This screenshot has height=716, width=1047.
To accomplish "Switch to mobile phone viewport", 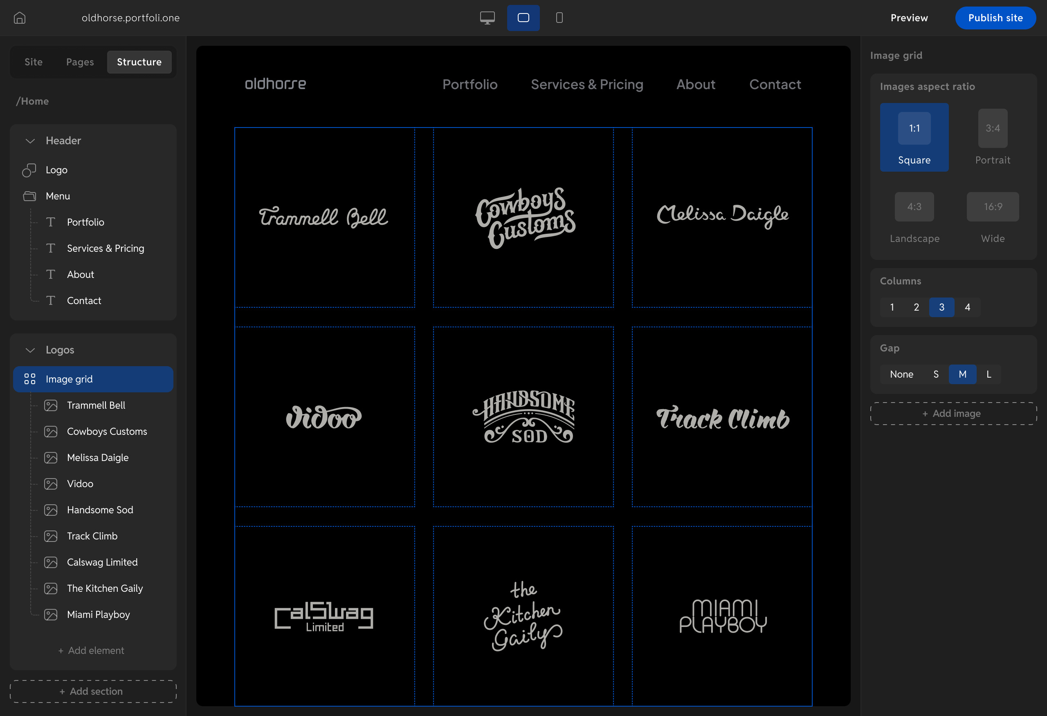I will click(x=559, y=18).
